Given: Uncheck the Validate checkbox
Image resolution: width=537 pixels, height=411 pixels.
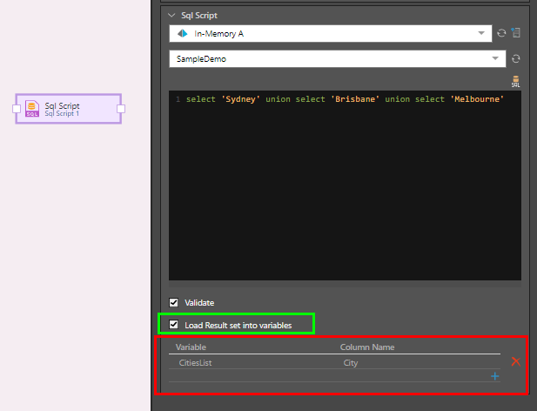Looking at the screenshot, I should coord(174,303).
